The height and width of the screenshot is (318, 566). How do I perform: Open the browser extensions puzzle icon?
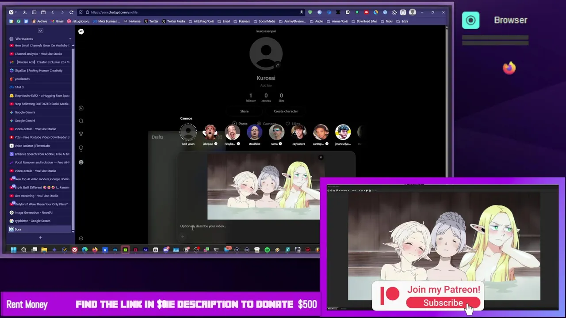tap(394, 12)
